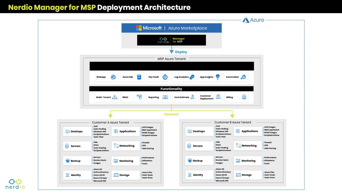342x194 pixels.
Task: Select the Billing icon
Action: pyautogui.click(x=244, y=97)
